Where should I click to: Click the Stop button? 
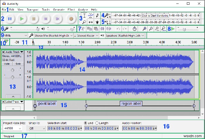coord(34,19)
